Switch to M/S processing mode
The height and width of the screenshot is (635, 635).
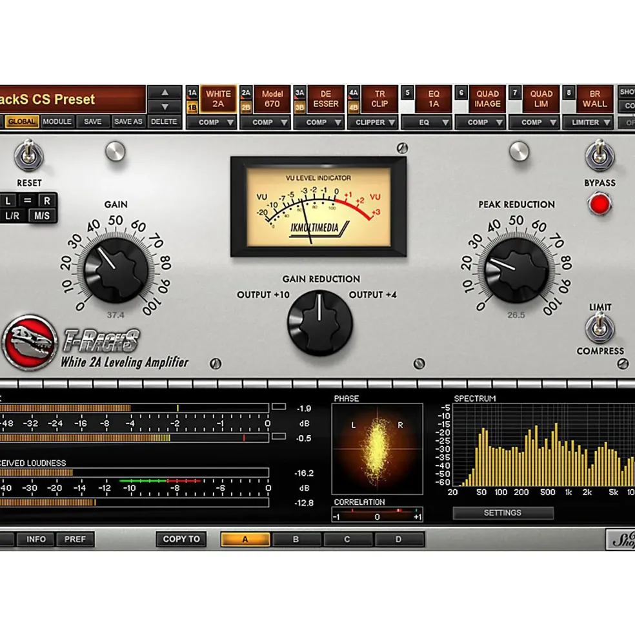pos(42,215)
